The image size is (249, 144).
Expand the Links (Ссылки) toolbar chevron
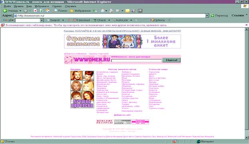tap(247, 15)
